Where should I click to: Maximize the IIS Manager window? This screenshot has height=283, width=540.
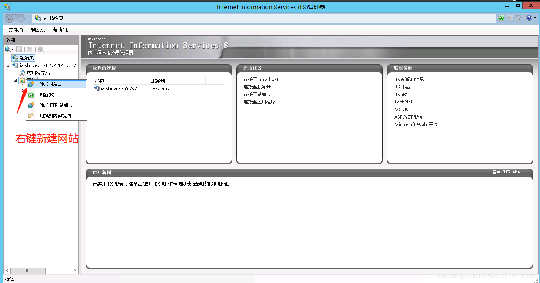[517, 5]
